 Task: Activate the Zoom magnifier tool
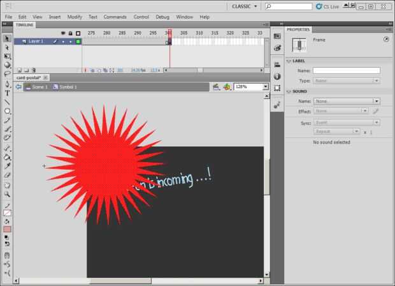tap(7, 193)
